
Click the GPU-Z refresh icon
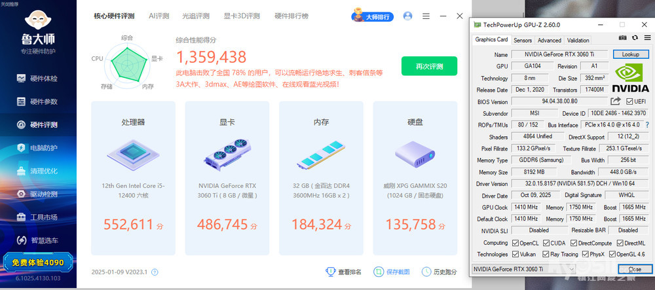633,40
